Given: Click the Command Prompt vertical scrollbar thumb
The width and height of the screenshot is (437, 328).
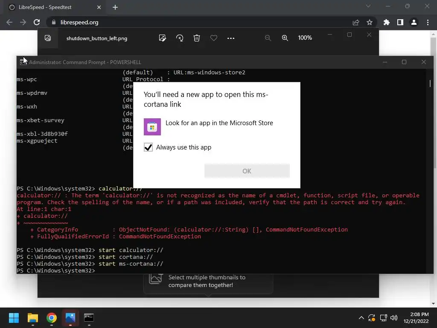Looking at the screenshot, I should pyautogui.click(x=430, y=83).
